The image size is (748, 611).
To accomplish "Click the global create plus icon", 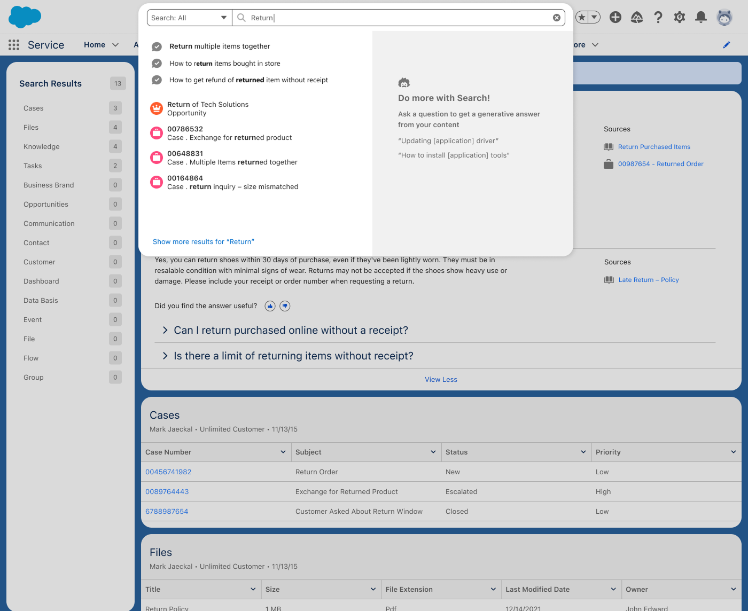I will point(615,18).
